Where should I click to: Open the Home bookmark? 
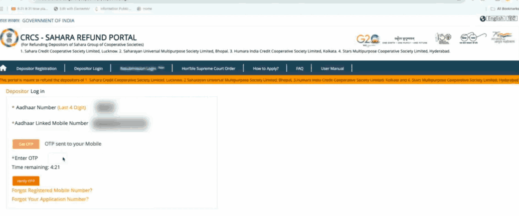coord(144,9)
